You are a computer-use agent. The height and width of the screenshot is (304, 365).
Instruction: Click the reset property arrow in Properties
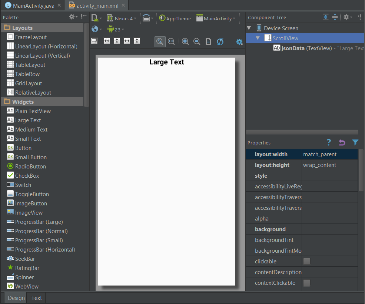(342, 143)
